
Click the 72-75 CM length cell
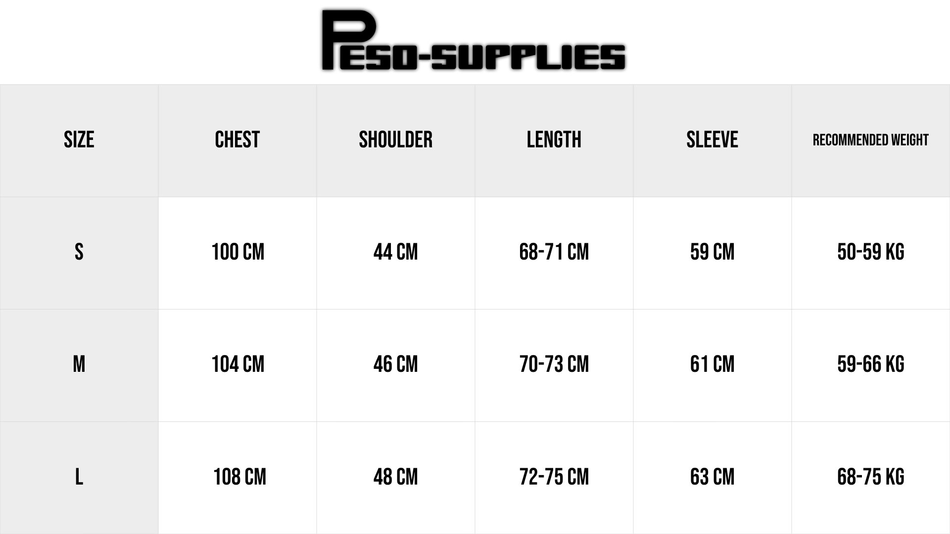pos(554,477)
